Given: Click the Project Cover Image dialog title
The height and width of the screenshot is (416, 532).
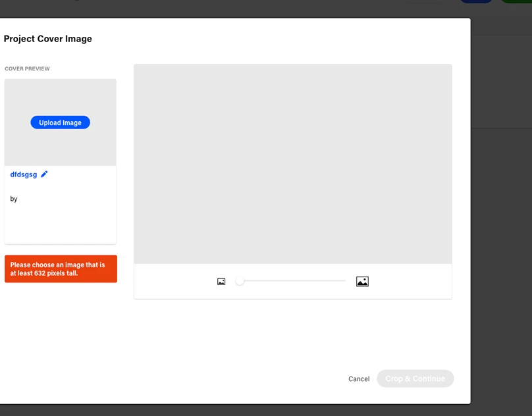Looking at the screenshot, I should [48, 39].
